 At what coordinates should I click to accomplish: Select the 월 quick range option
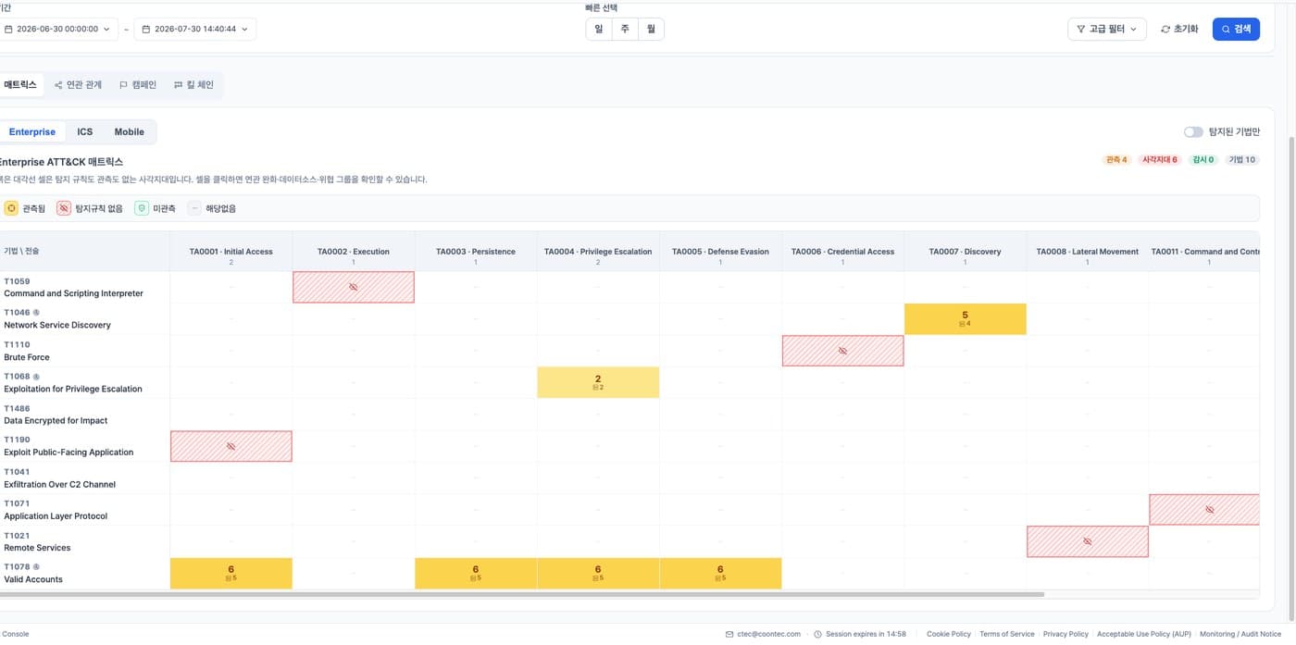coord(651,30)
